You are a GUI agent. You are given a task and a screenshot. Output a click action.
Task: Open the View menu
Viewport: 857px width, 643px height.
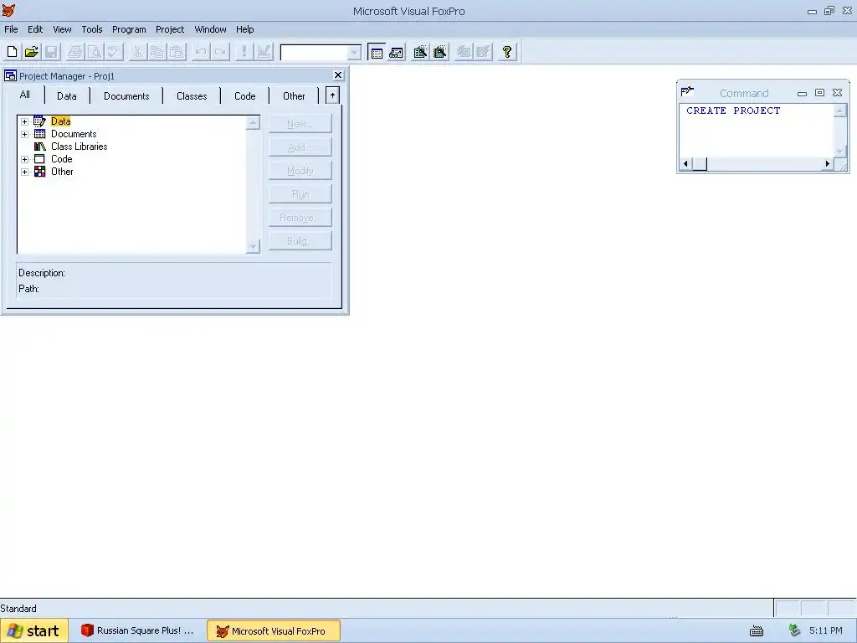pyautogui.click(x=62, y=29)
